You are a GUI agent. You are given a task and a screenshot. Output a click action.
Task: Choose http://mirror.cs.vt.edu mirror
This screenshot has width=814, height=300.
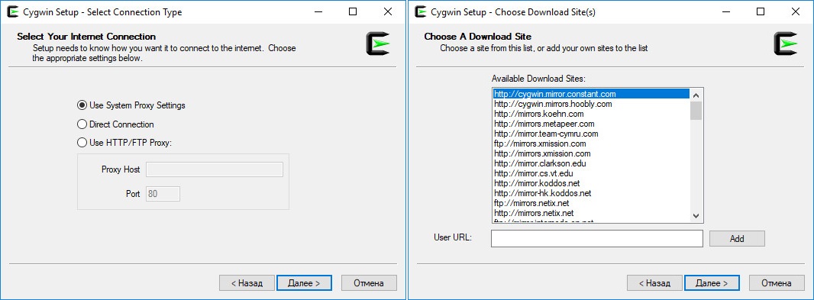[x=591, y=173]
